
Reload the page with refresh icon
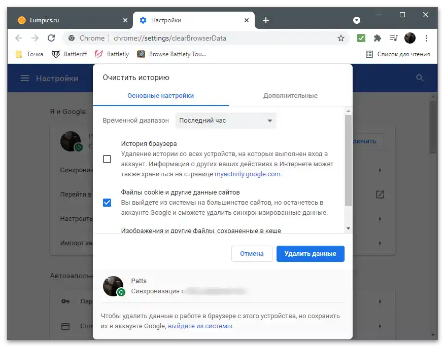pos(51,38)
